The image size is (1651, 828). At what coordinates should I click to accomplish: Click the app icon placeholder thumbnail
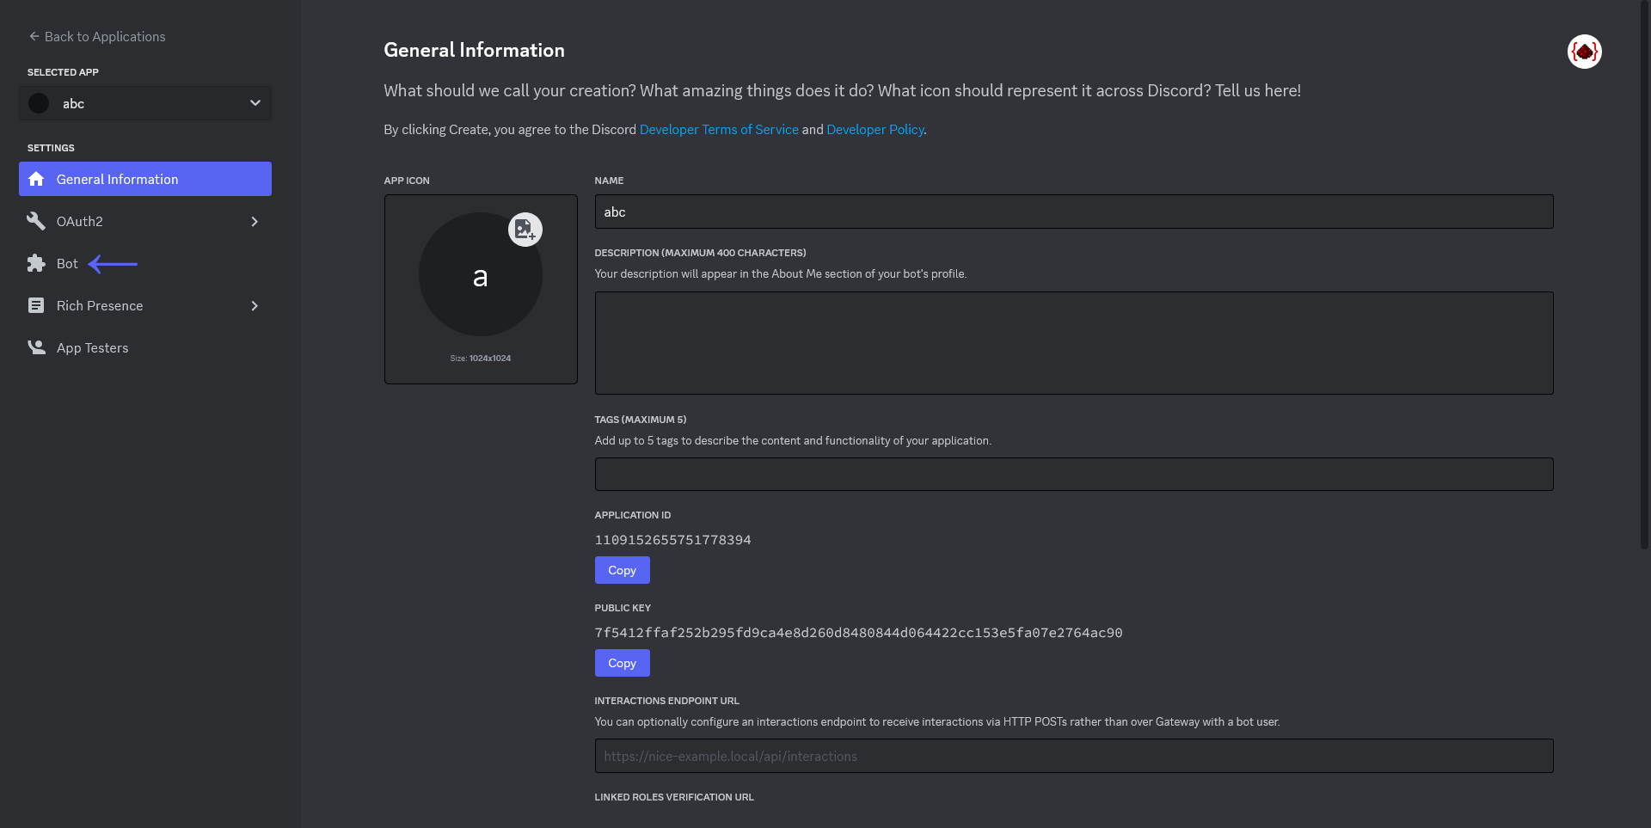480,274
